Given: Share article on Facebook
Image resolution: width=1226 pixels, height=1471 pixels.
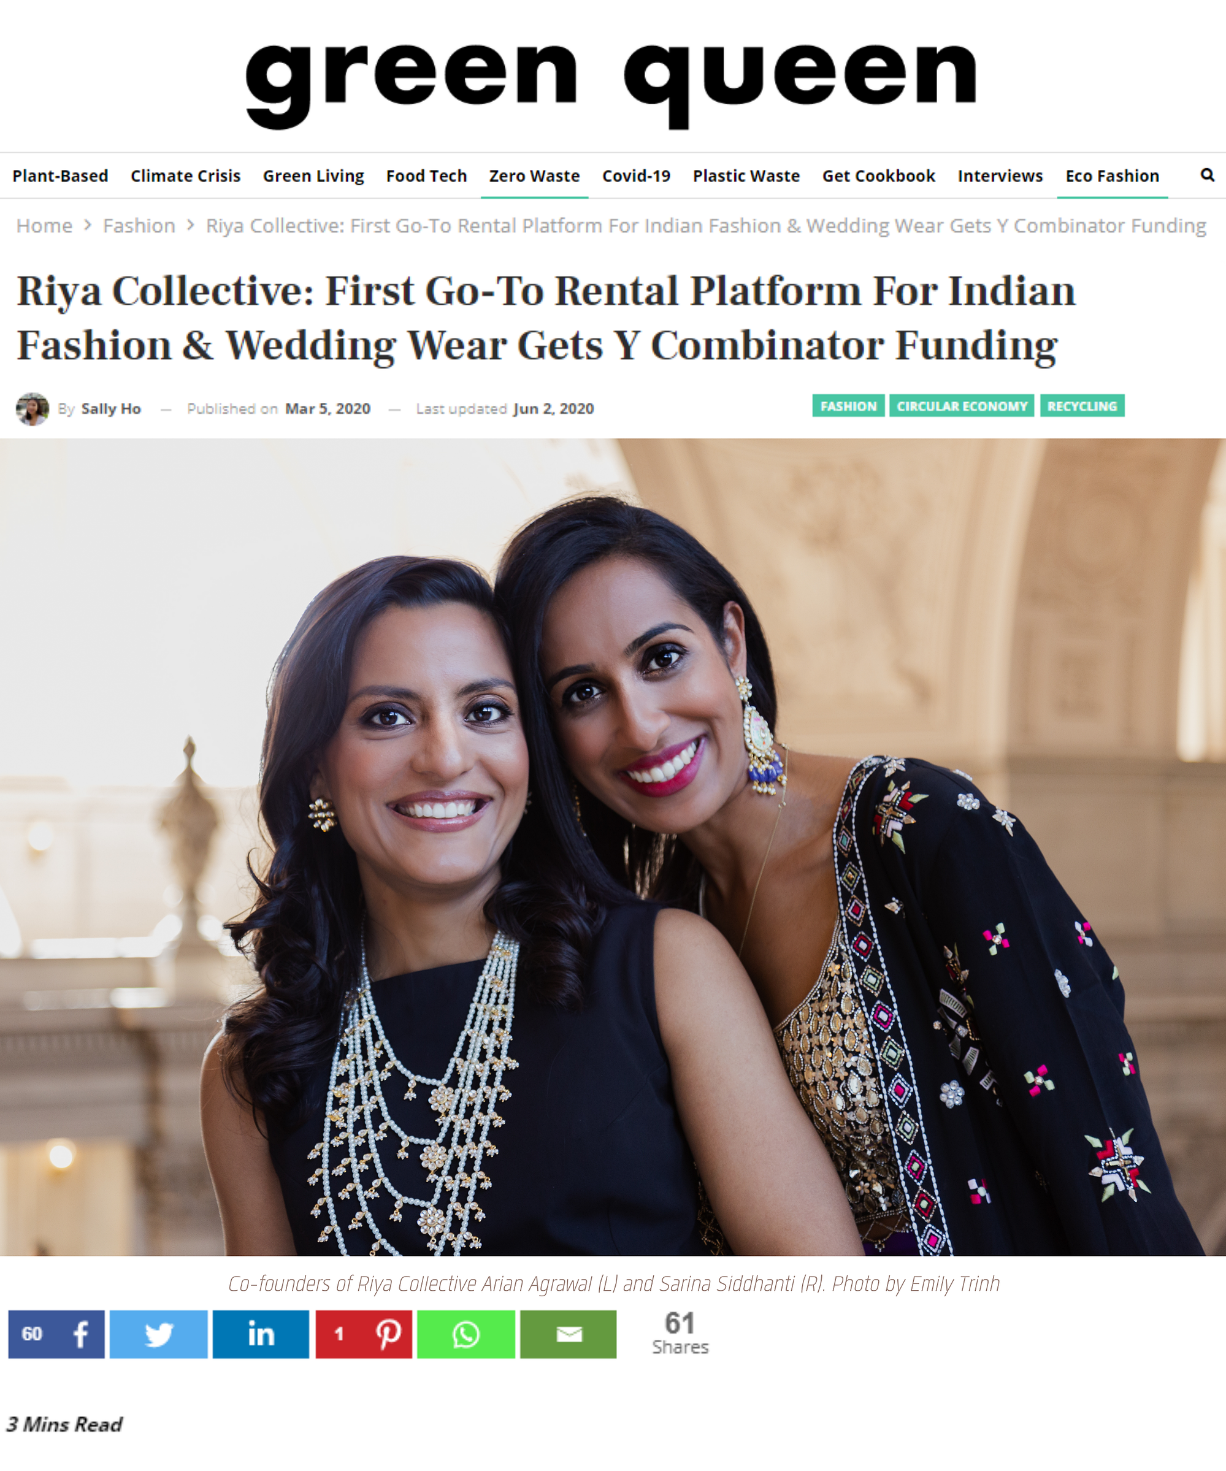Looking at the screenshot, I should (x=57, y=1334).
